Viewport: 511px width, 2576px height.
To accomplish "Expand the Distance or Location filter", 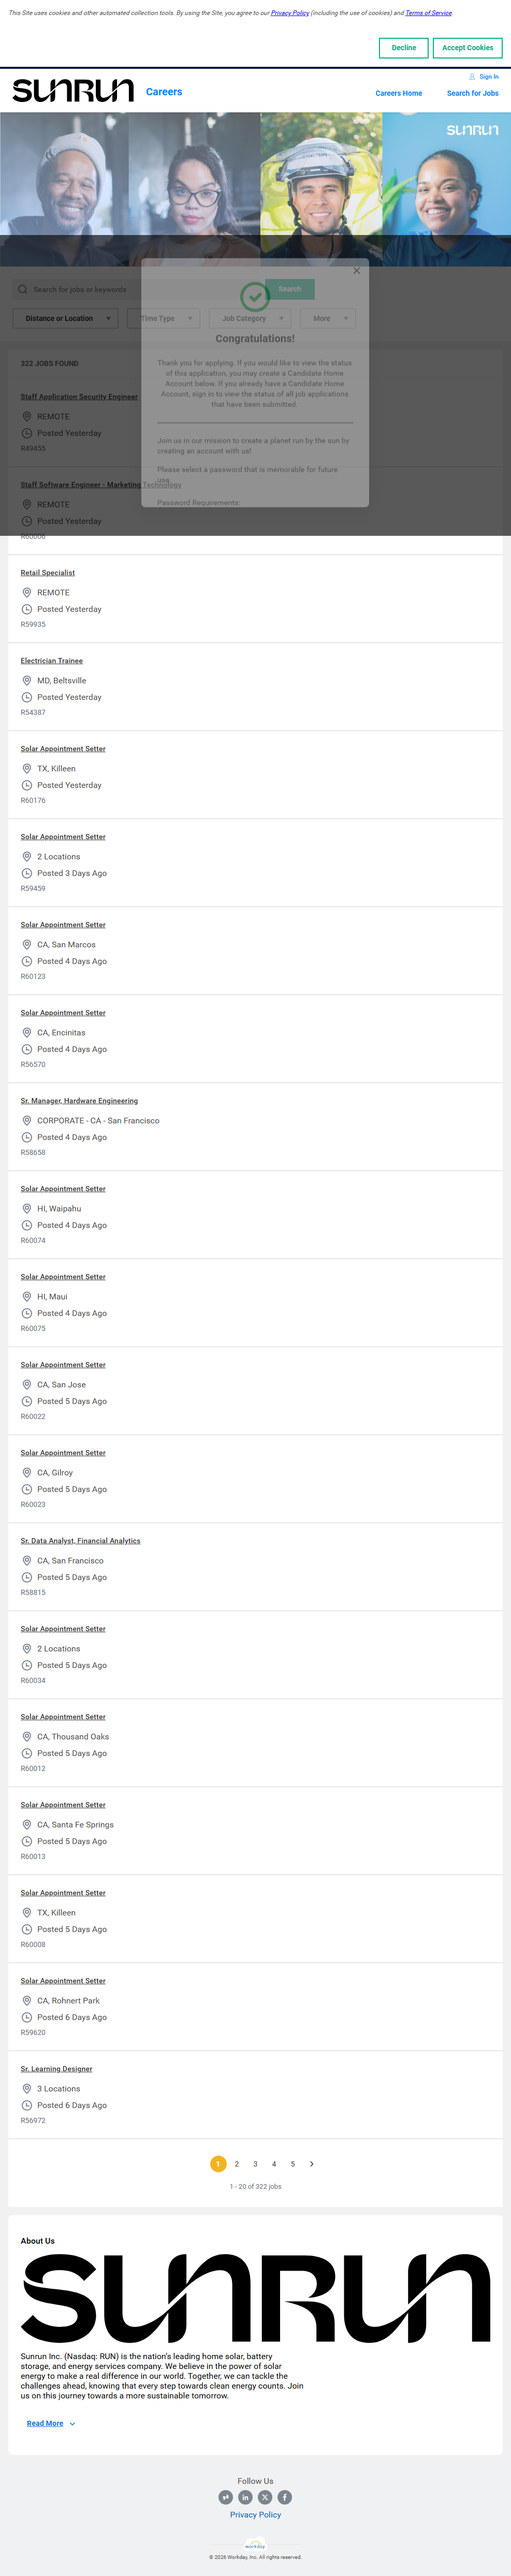I will coord(65,318).
